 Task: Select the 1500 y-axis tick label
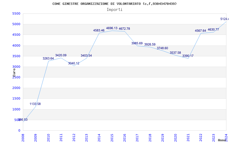coord(16,99)
